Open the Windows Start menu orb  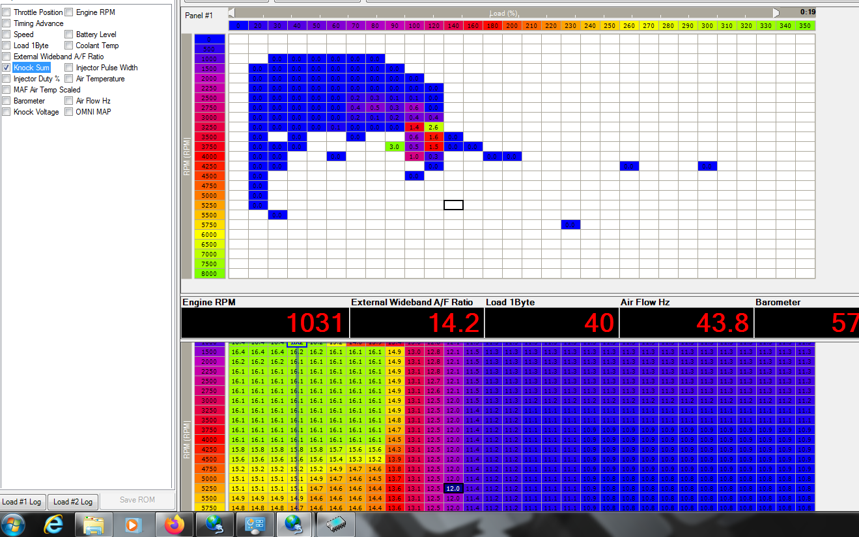coord(14,524)
